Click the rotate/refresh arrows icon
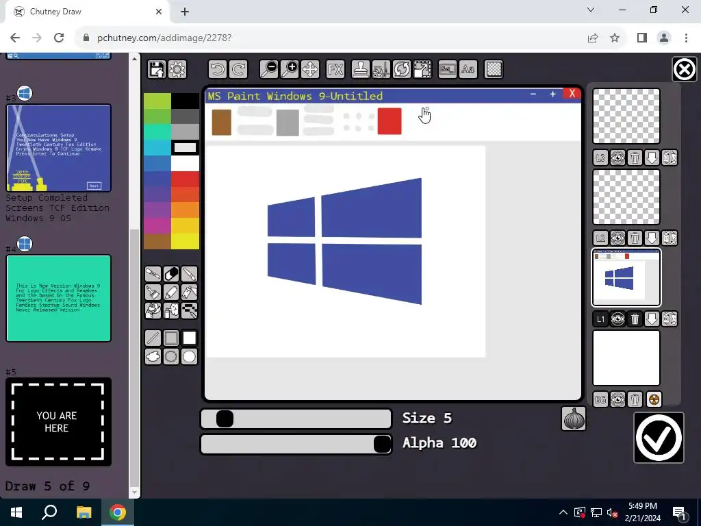 pos(401,69)
